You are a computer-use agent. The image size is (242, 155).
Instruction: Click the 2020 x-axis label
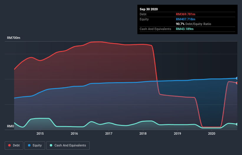point(212,133)
